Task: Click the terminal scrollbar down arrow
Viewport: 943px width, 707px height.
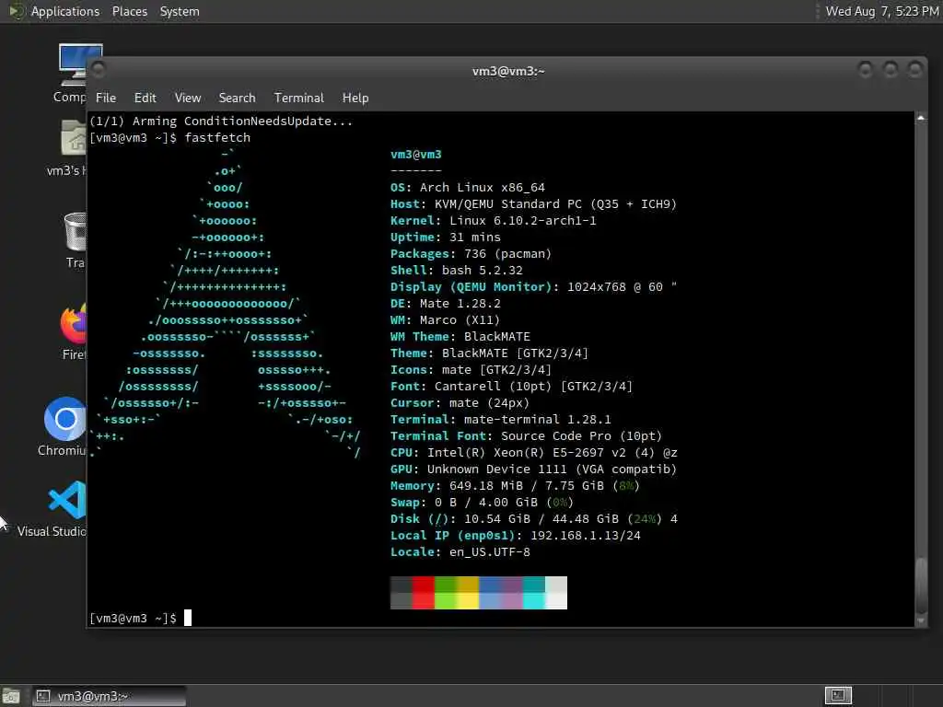Action: click(921, 620)
